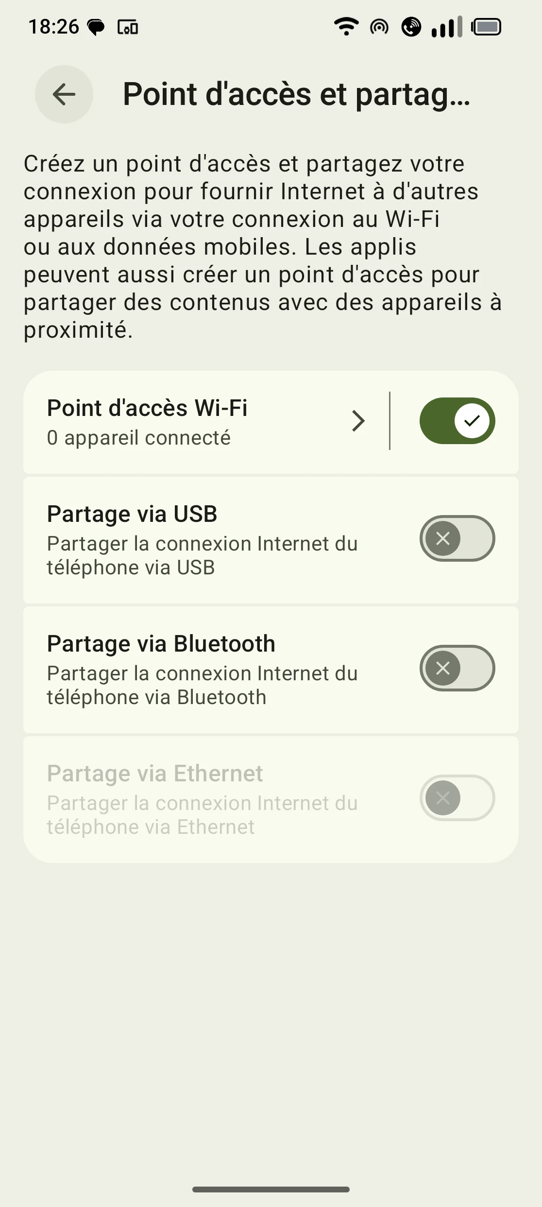Click the connected devices notification icon
This screenshot has height=1207, width=542.
[128, 27]
